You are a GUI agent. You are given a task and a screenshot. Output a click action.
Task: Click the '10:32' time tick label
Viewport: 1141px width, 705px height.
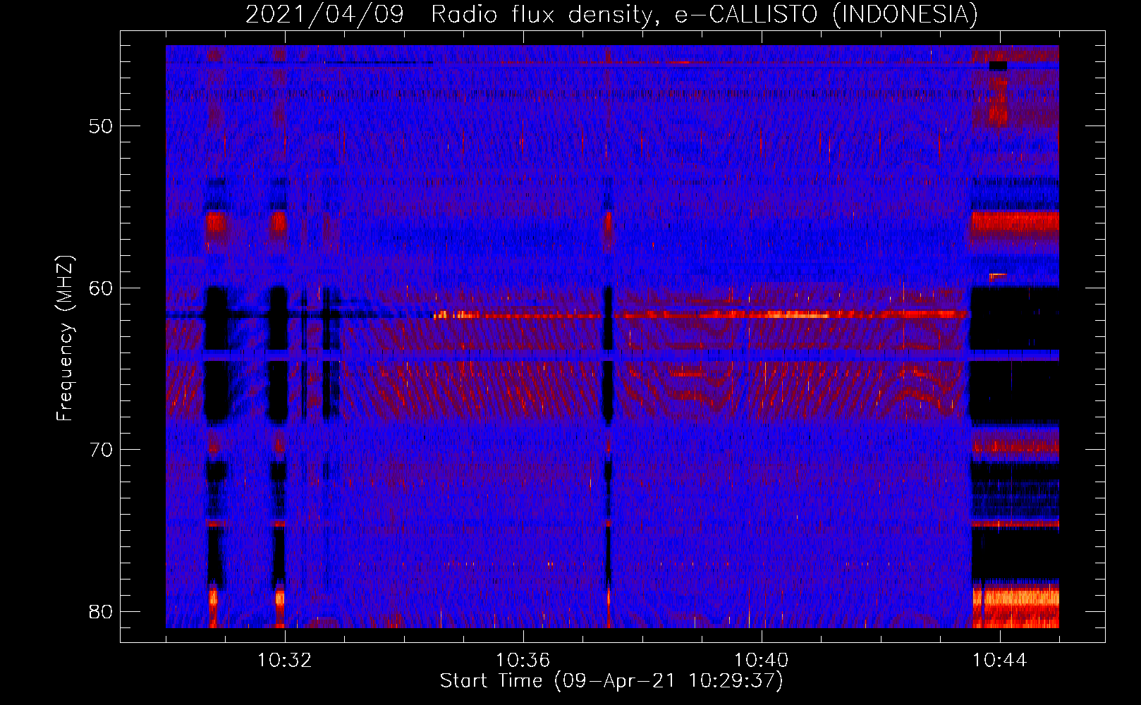(285, 660)
